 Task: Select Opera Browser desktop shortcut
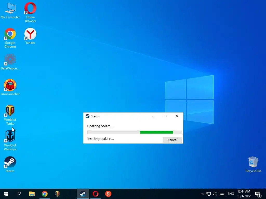(30, 12)
